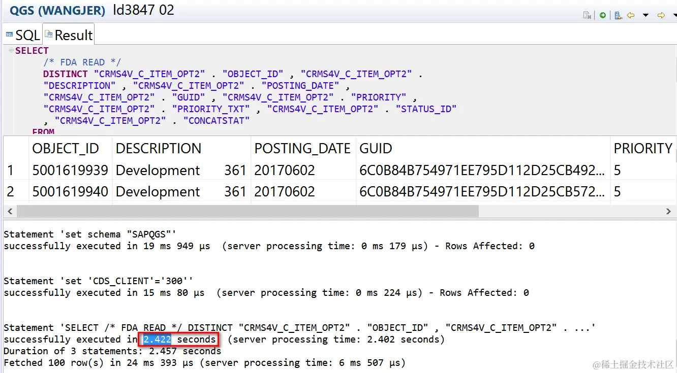677x373 pixels.
Task: Click GUID cell ending in CB572...
Action: pyautogui.click(x=482, y=191)
